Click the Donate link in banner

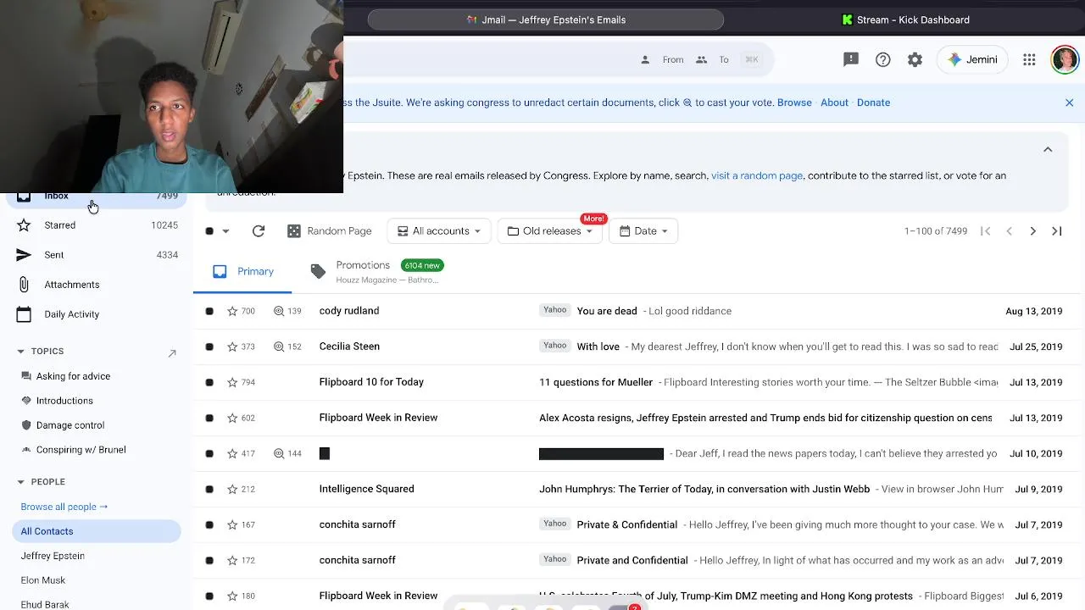click(873, 103)
